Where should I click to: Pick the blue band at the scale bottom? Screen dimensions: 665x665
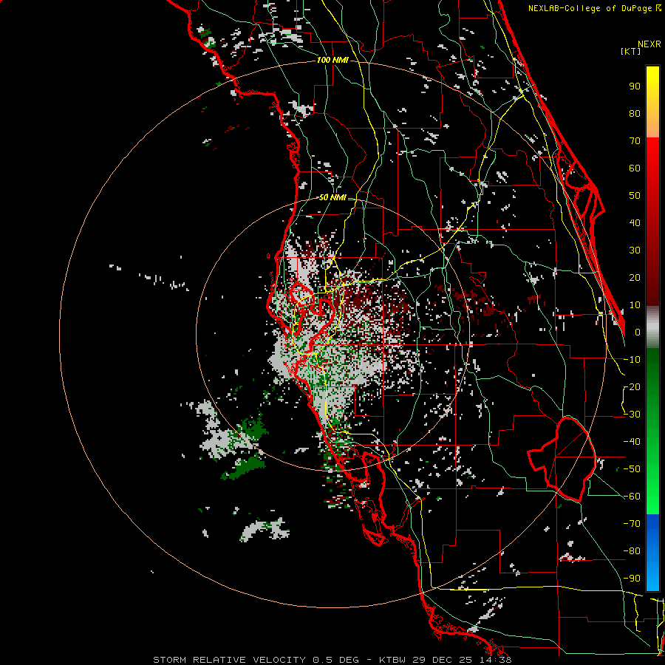652,553
